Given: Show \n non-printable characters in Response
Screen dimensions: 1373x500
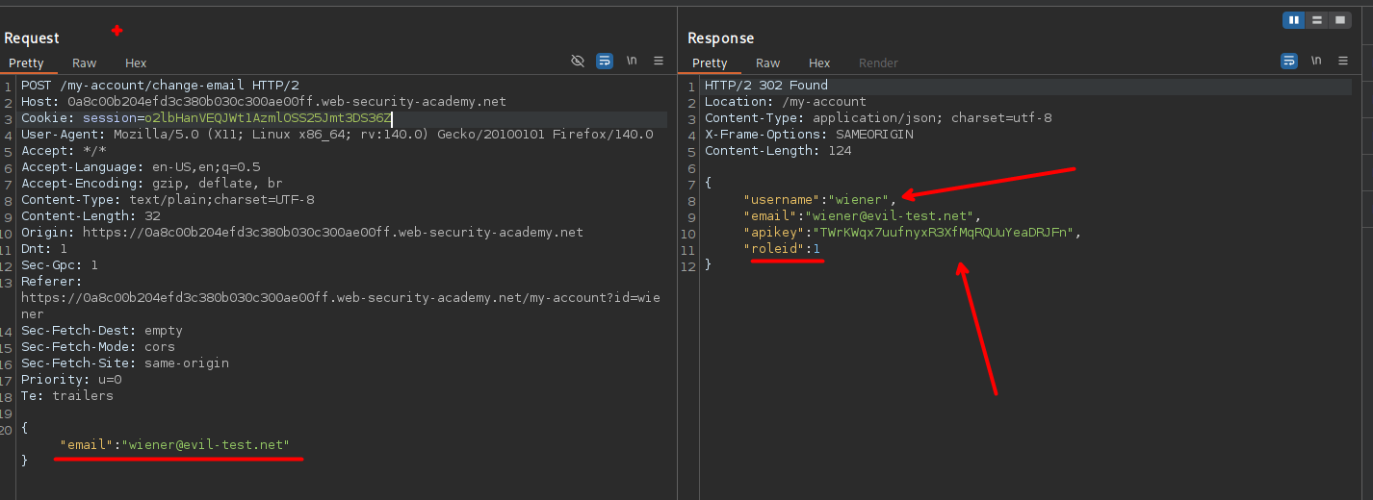Looking at the screenshot, I should 1316,61.
